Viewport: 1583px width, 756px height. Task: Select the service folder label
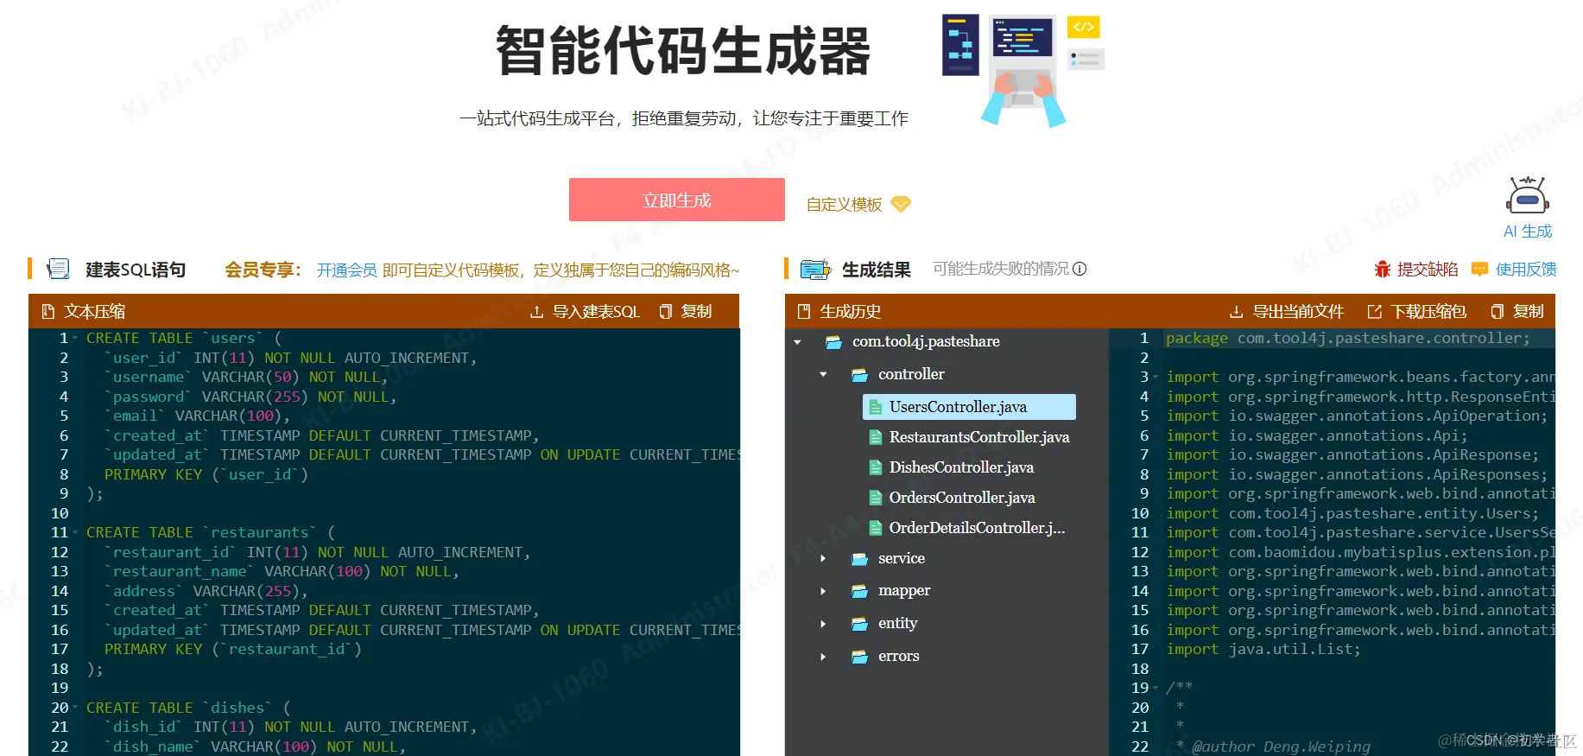tap(902, 559)
